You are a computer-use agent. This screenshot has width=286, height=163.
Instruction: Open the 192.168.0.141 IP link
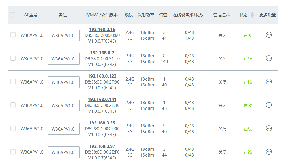coord(102,100)
